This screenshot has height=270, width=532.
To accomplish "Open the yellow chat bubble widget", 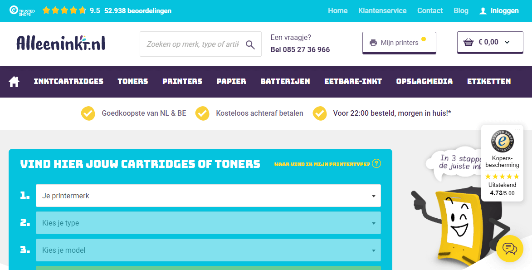I will pos(510,249).
